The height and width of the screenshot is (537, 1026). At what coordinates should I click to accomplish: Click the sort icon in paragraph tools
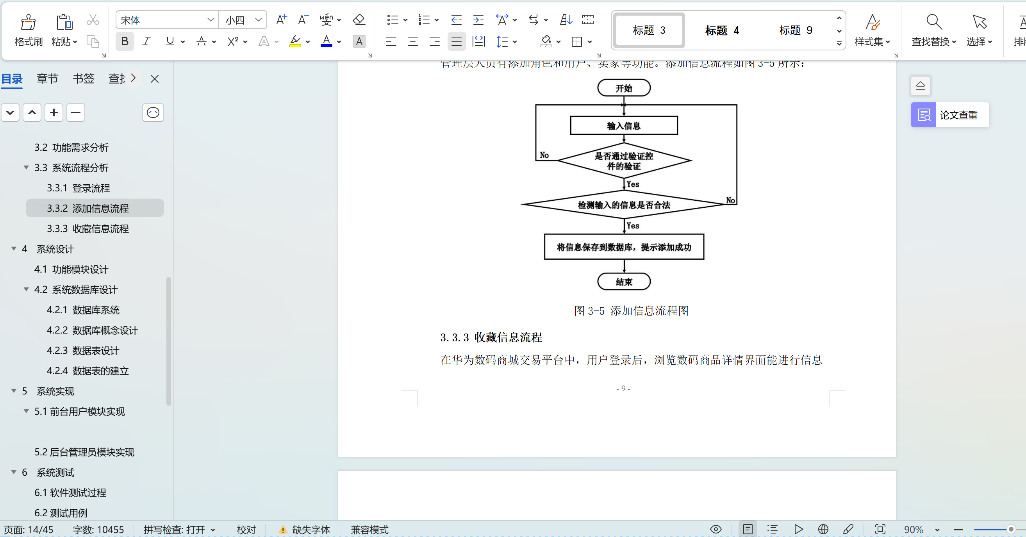point(566,20)
